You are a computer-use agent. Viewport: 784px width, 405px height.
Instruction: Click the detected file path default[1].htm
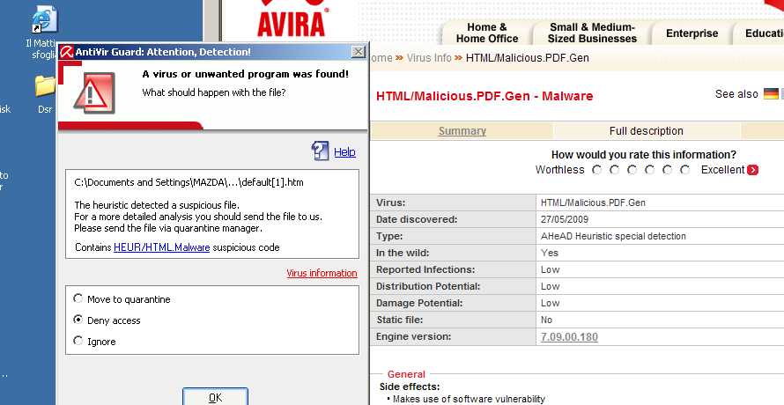click(189, 182)
